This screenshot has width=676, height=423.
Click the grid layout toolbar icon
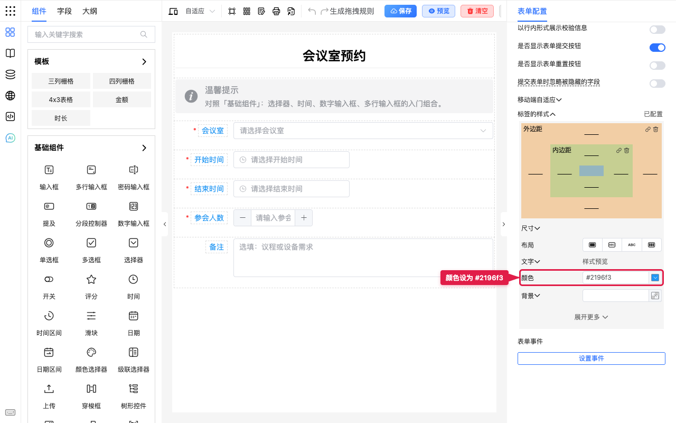click(x=247, y=11)
